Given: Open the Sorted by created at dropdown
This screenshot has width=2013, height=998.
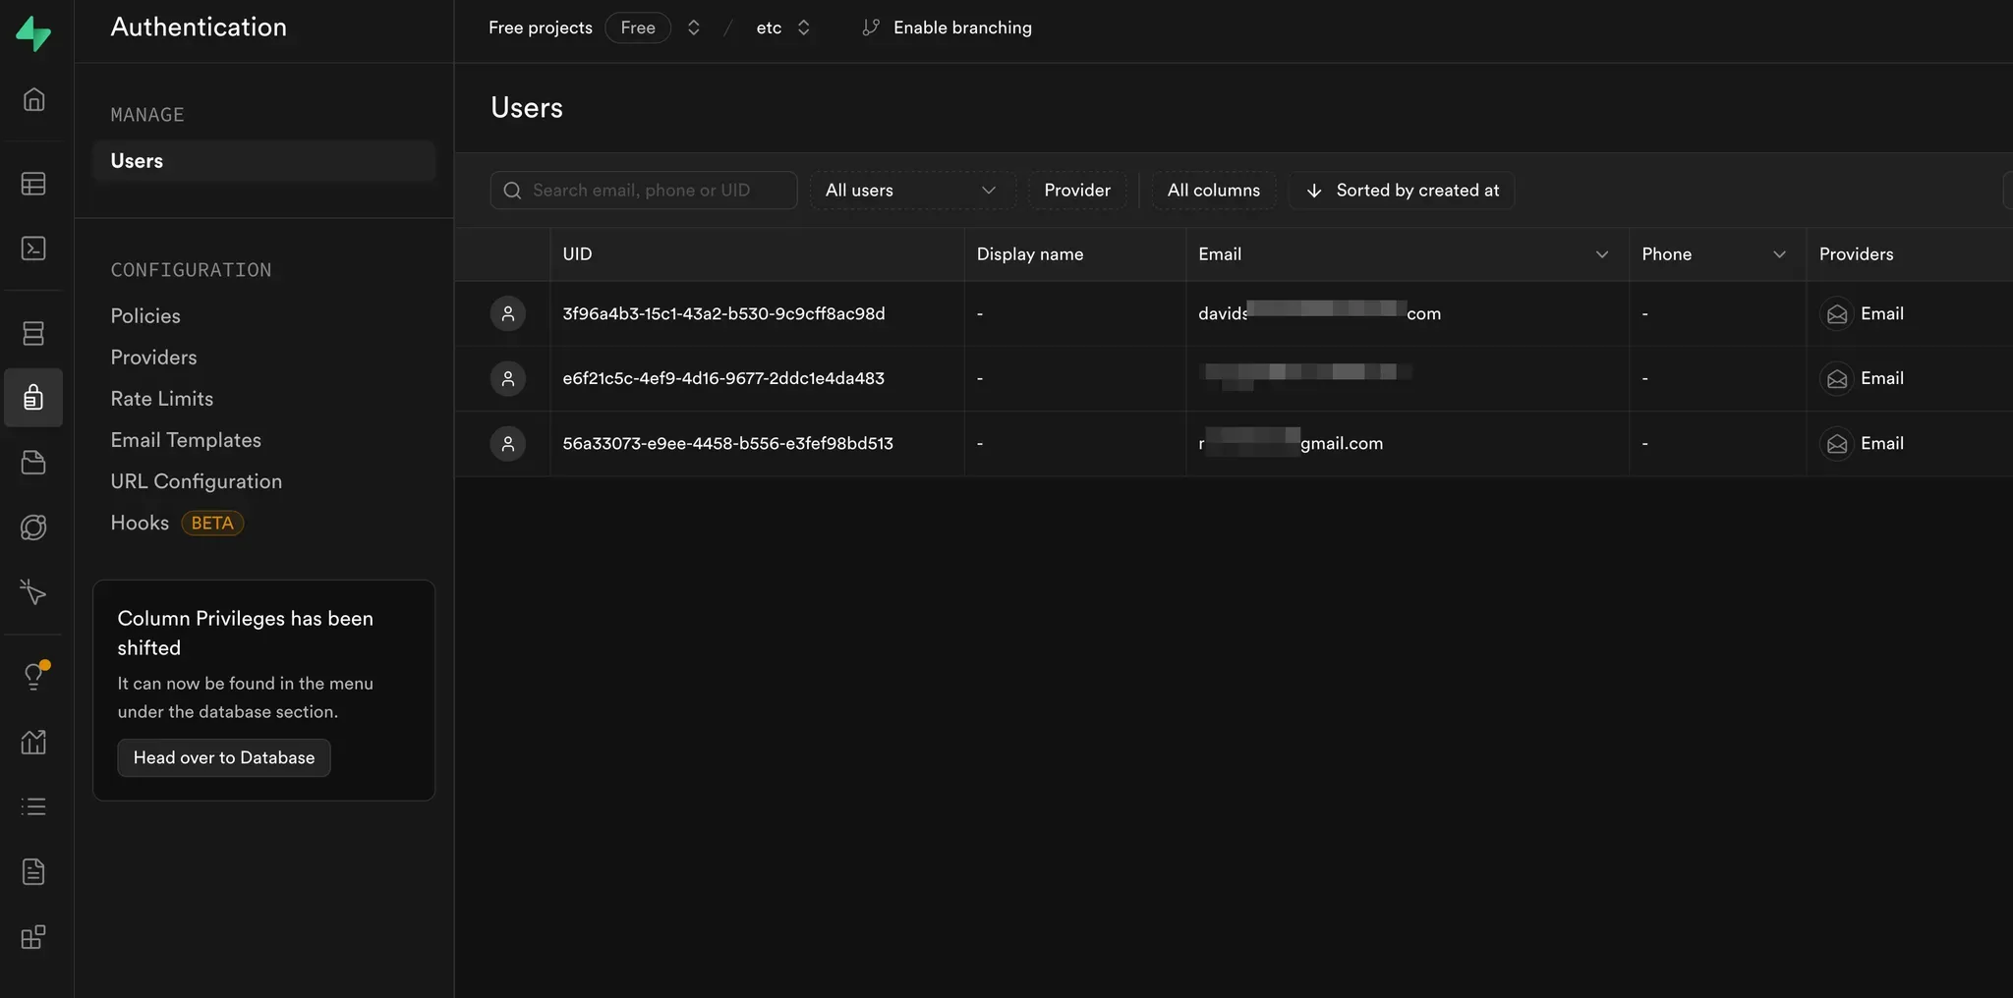Looking at the screenshot, I should pyautogui.click(x=1402, y=191).
